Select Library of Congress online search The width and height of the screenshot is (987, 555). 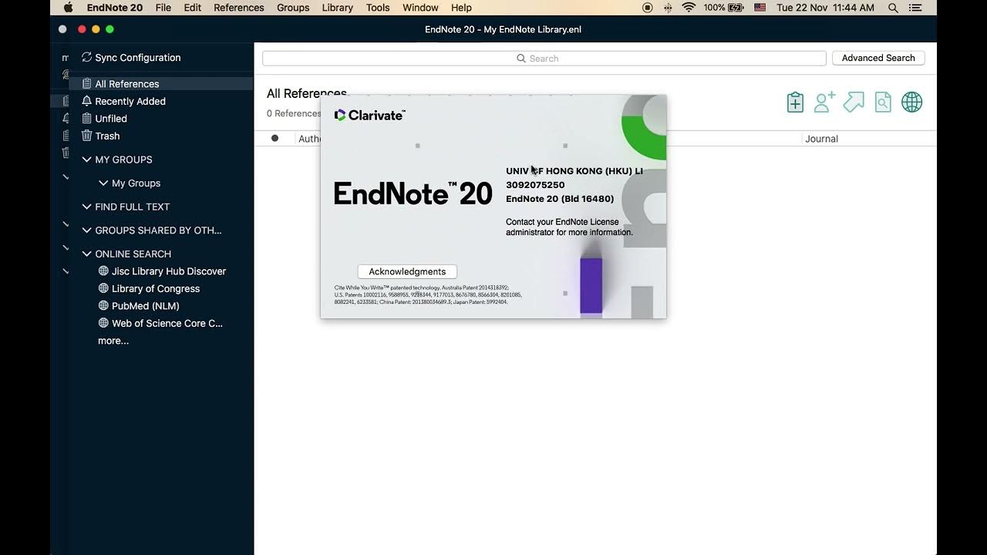coord(149,288)
